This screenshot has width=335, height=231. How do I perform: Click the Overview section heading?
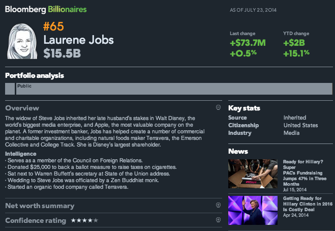tap(22, 108)
